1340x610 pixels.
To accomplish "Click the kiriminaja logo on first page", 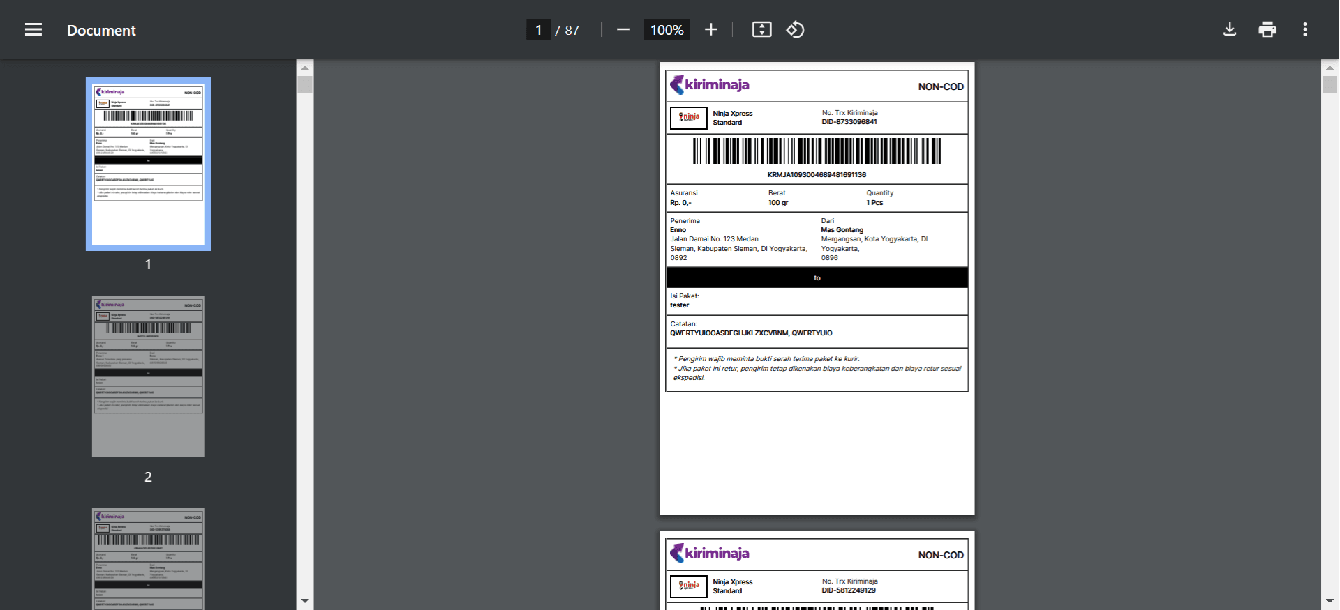I will click(709, 85).
